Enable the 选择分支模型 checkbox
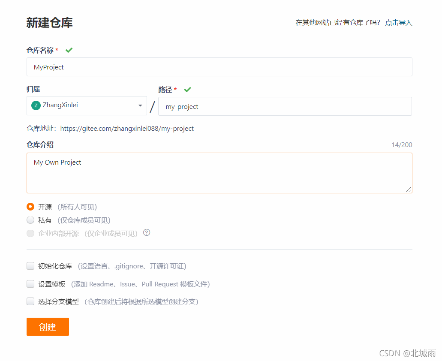 pyautogui.click(x=30, y=301)
